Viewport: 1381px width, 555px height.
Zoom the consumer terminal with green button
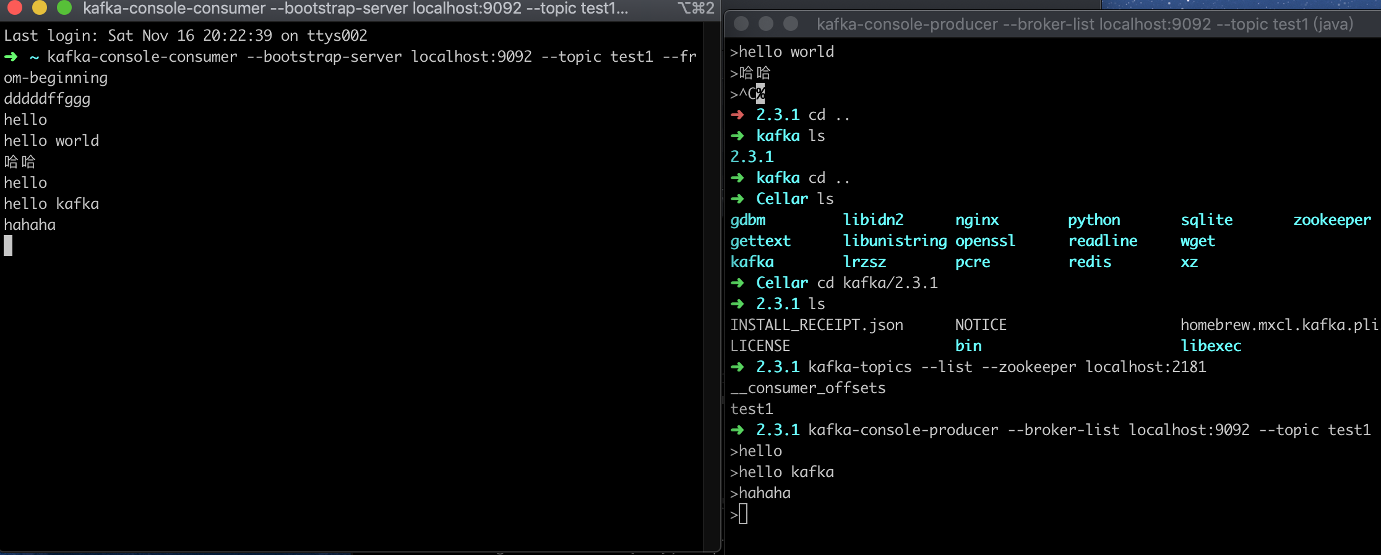pos(64,7)
